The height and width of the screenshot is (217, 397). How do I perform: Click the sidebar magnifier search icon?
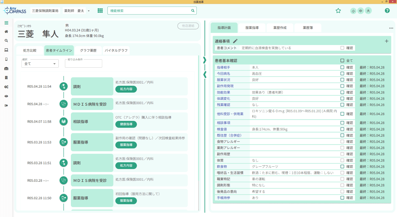[x=6, y=41]
